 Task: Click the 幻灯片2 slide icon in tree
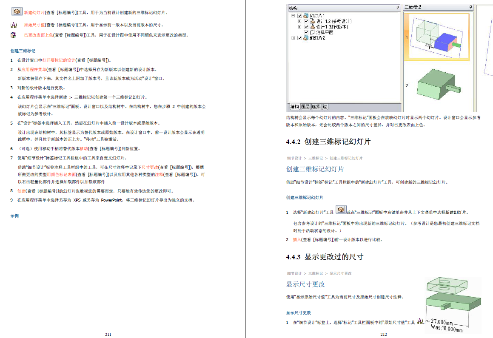click(x=305, y=38)
